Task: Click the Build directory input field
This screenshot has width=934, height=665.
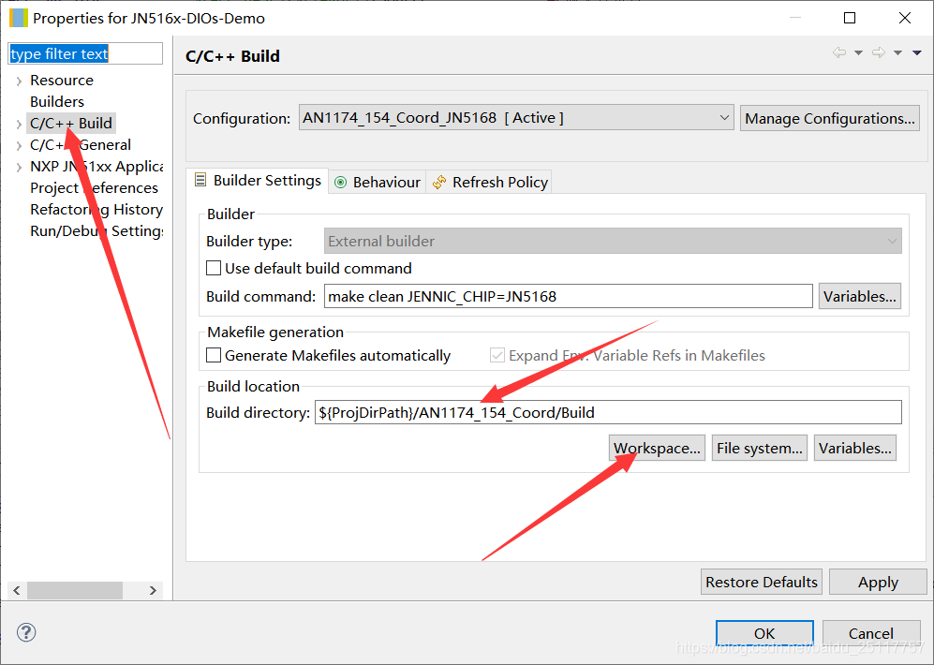Action: click(x=608, y=412)
